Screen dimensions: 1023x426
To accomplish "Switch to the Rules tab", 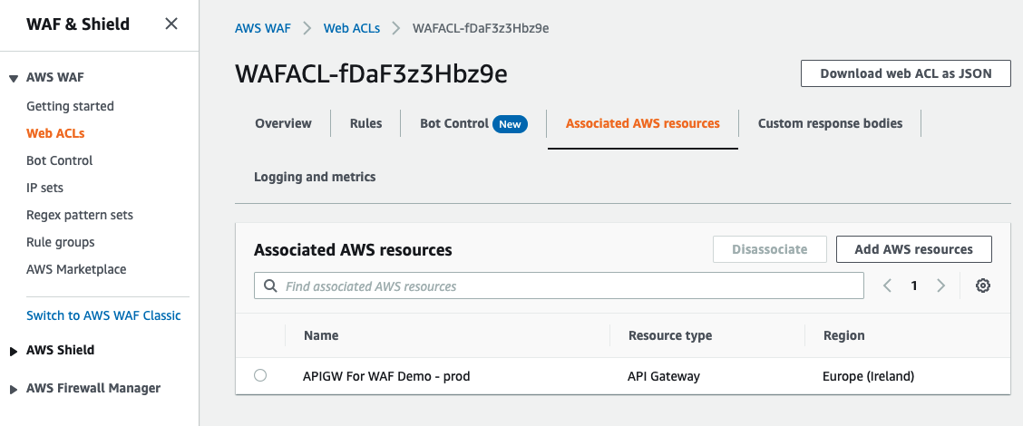I will (x=365, y=123).
